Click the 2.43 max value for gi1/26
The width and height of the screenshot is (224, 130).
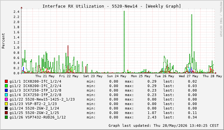tap(152, 117)
